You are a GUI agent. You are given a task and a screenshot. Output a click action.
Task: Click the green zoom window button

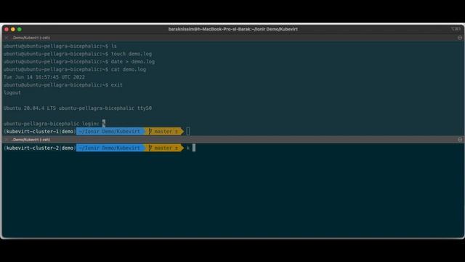tap(20, 29)
